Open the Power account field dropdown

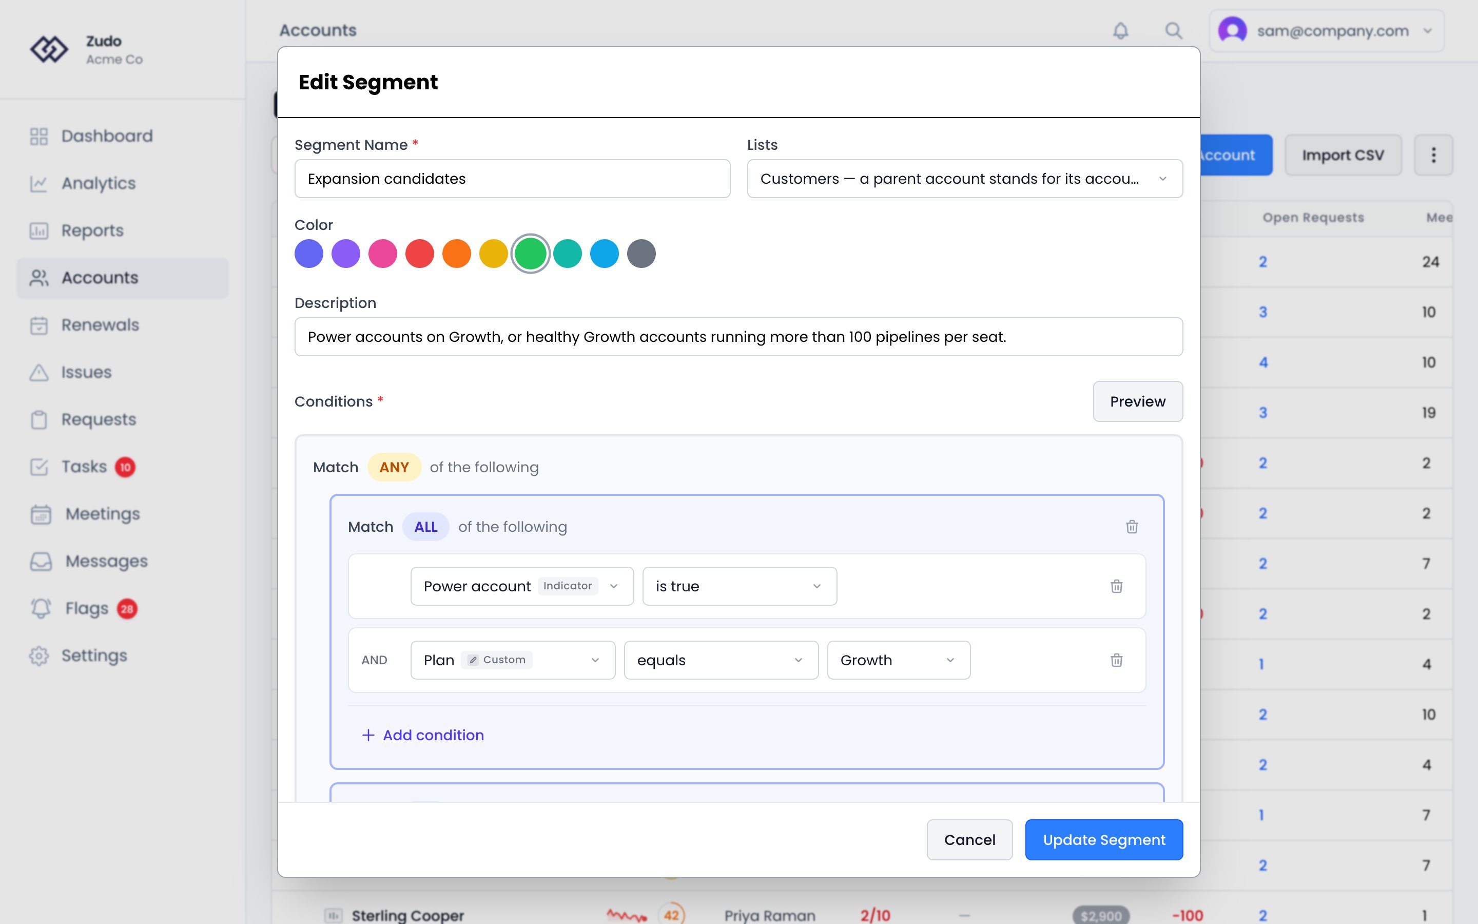[x=522, y=586]
